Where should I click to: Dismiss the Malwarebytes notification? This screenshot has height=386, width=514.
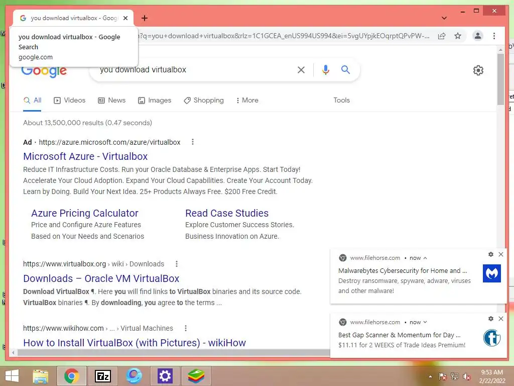[x=501, y=254]
